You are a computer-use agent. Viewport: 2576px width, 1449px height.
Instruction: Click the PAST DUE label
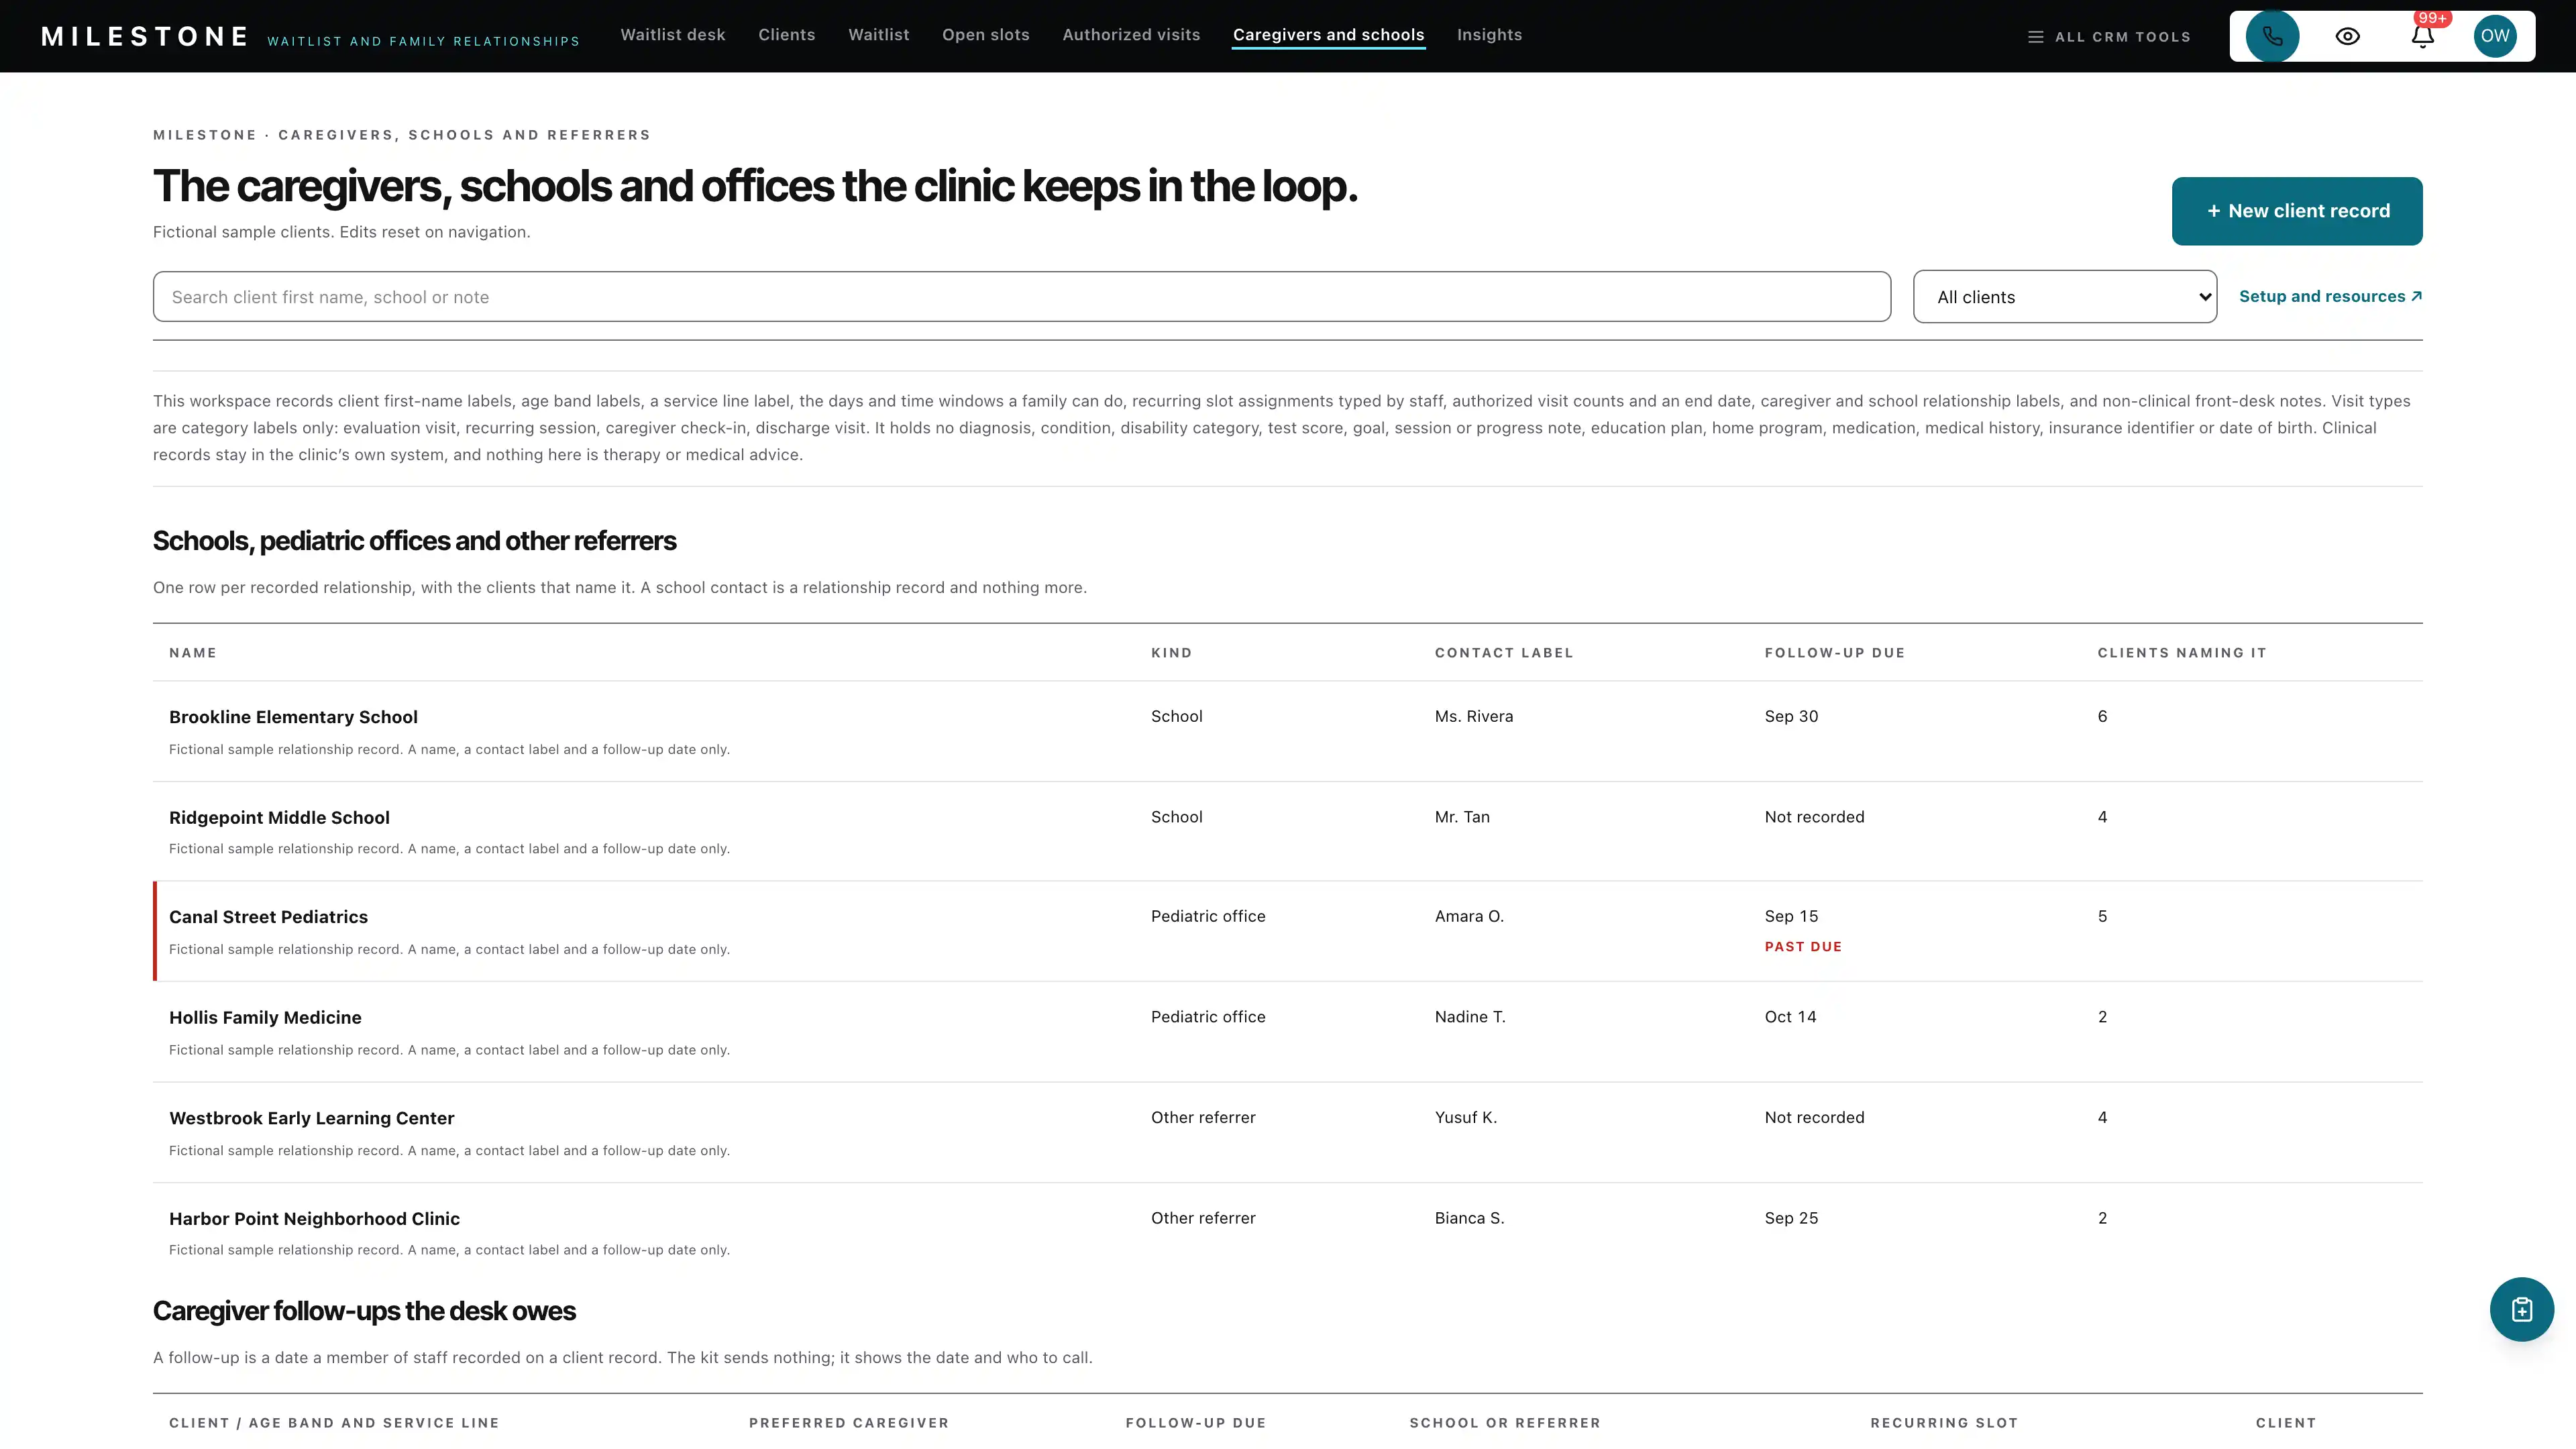coord(1802,947)
